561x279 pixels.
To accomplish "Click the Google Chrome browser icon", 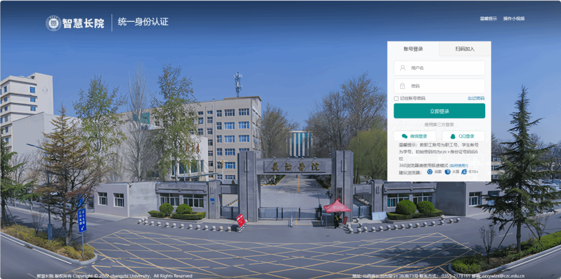I will point(430,172).
